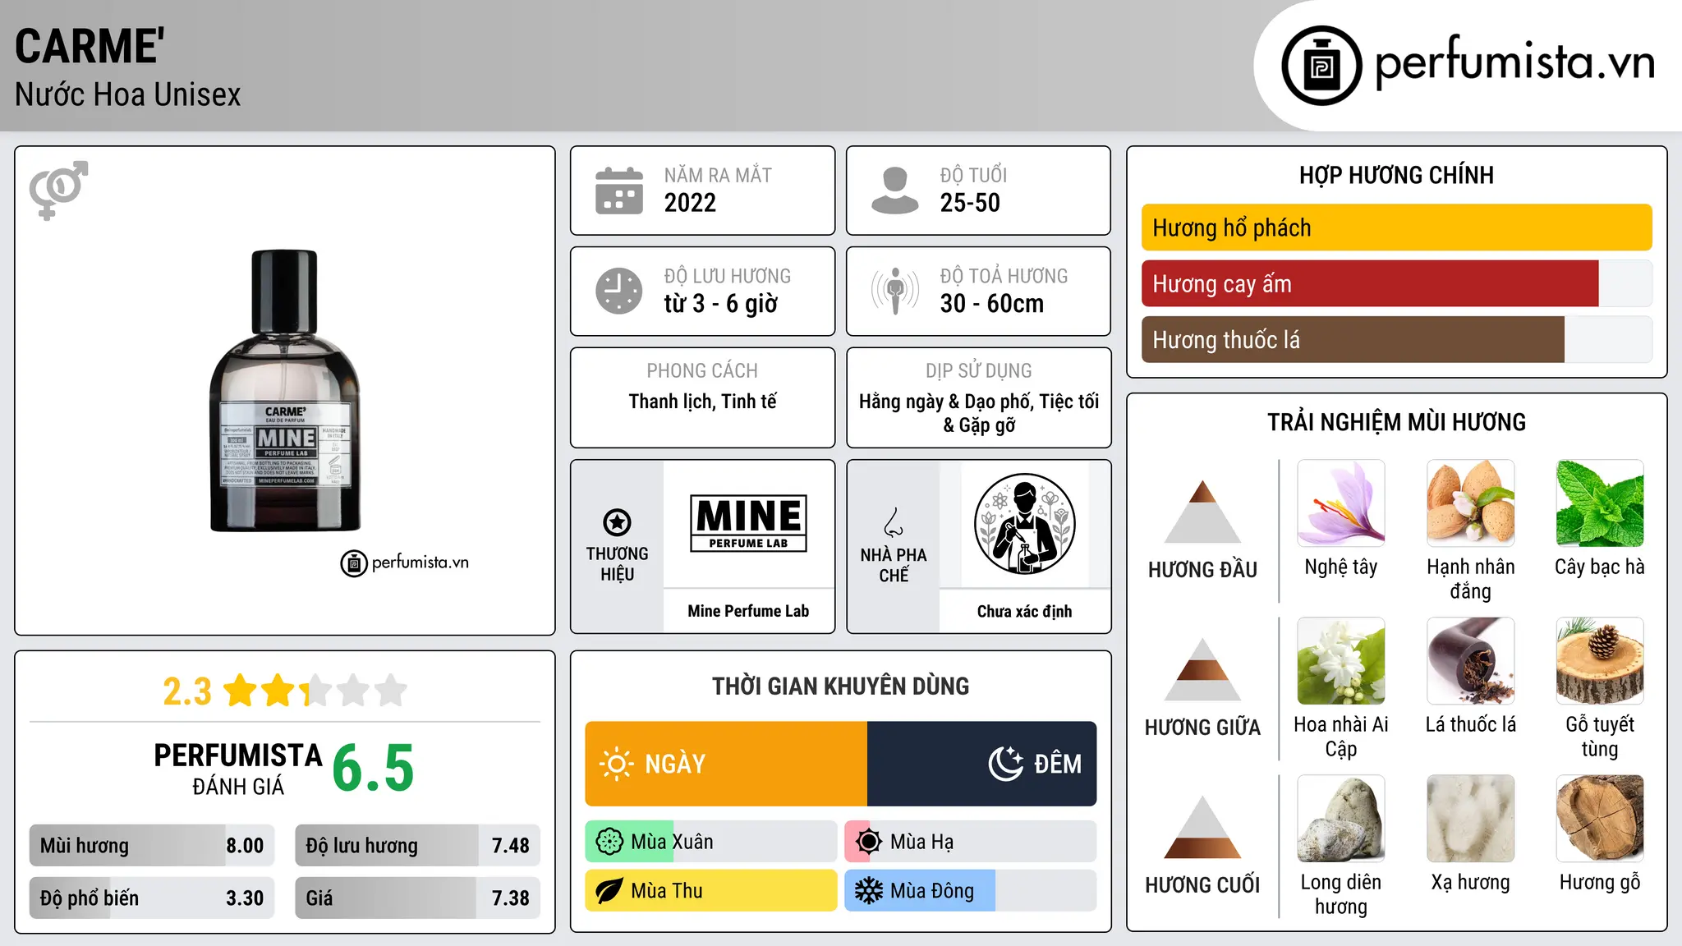Click the Mùa Hạ season bar
This screenshot has height=946, width=1682.
(971, 842)
